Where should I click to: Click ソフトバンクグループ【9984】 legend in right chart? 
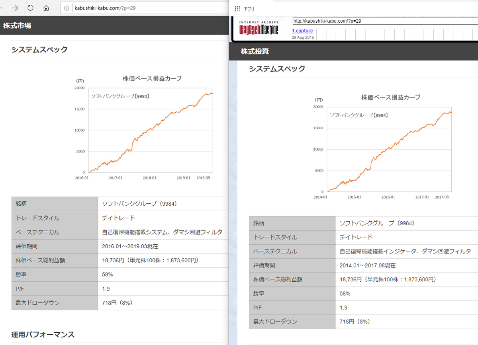point(359,115)
